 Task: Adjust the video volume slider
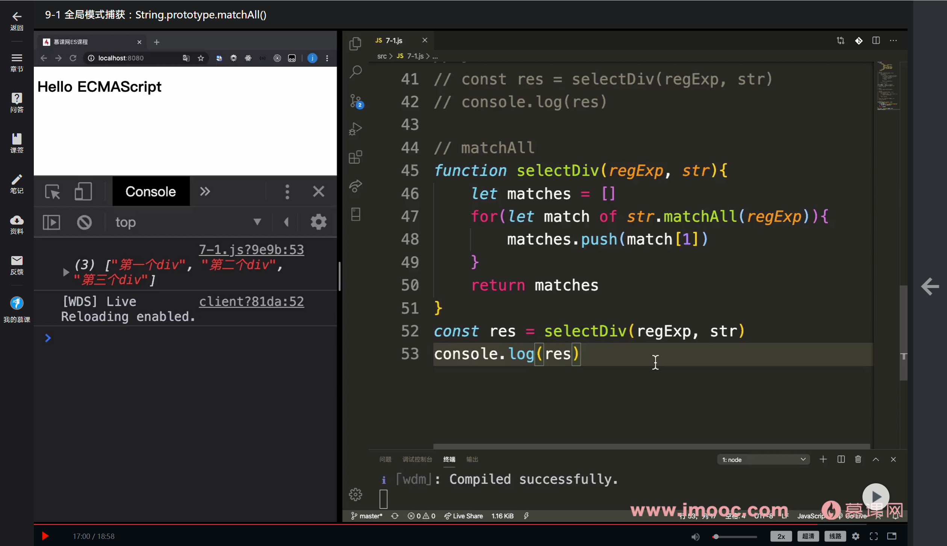(x=735, y=537)
